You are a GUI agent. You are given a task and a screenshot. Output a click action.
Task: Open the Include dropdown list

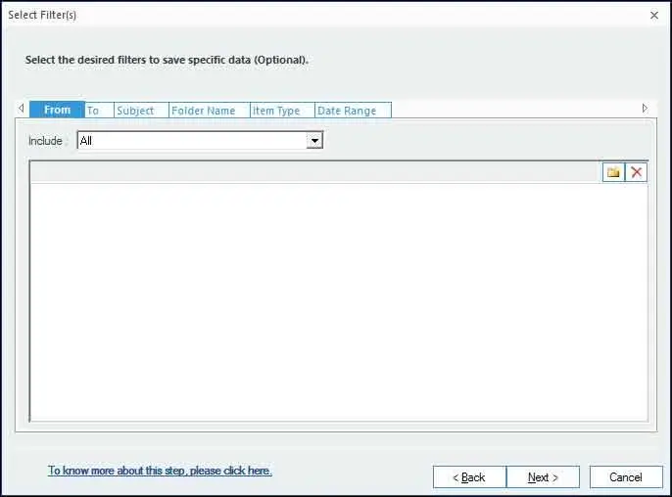314,141
